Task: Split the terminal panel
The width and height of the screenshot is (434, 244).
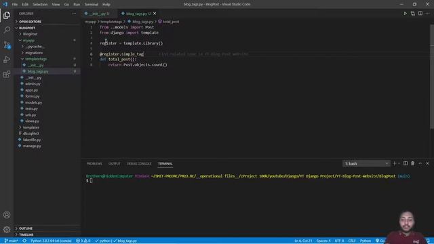Action: pyautogui.click(x=406, y=163)
